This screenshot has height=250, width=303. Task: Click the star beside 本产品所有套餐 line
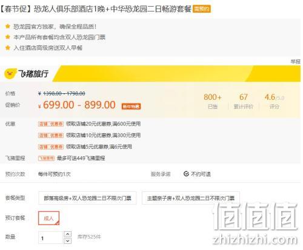coord(8,37)
